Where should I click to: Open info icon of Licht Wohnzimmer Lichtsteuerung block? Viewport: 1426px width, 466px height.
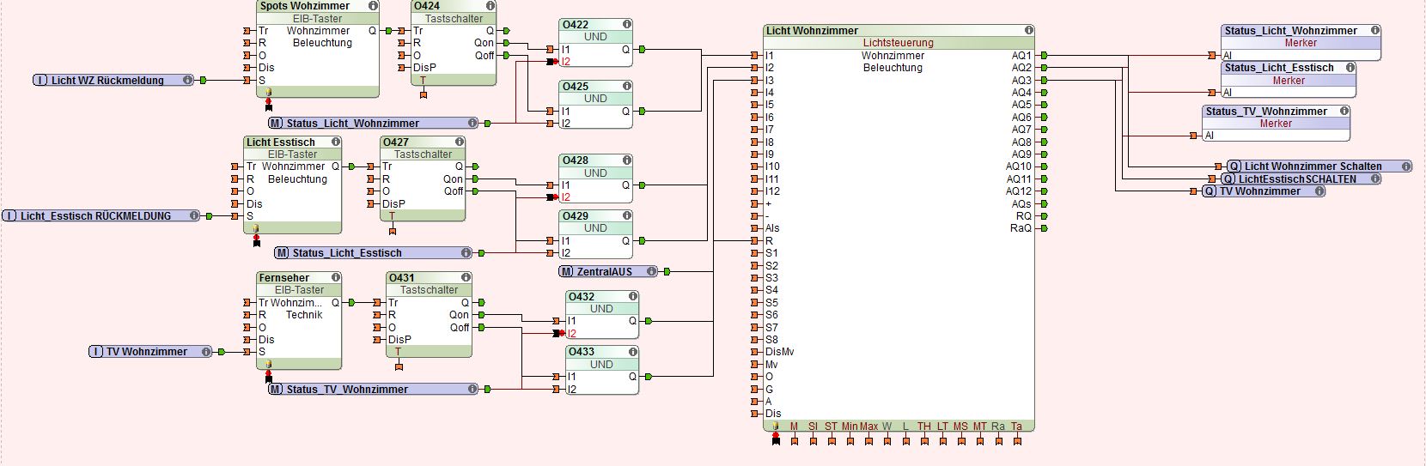[1029, 30]
